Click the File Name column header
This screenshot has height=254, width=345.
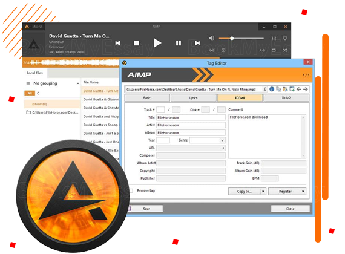91,82
